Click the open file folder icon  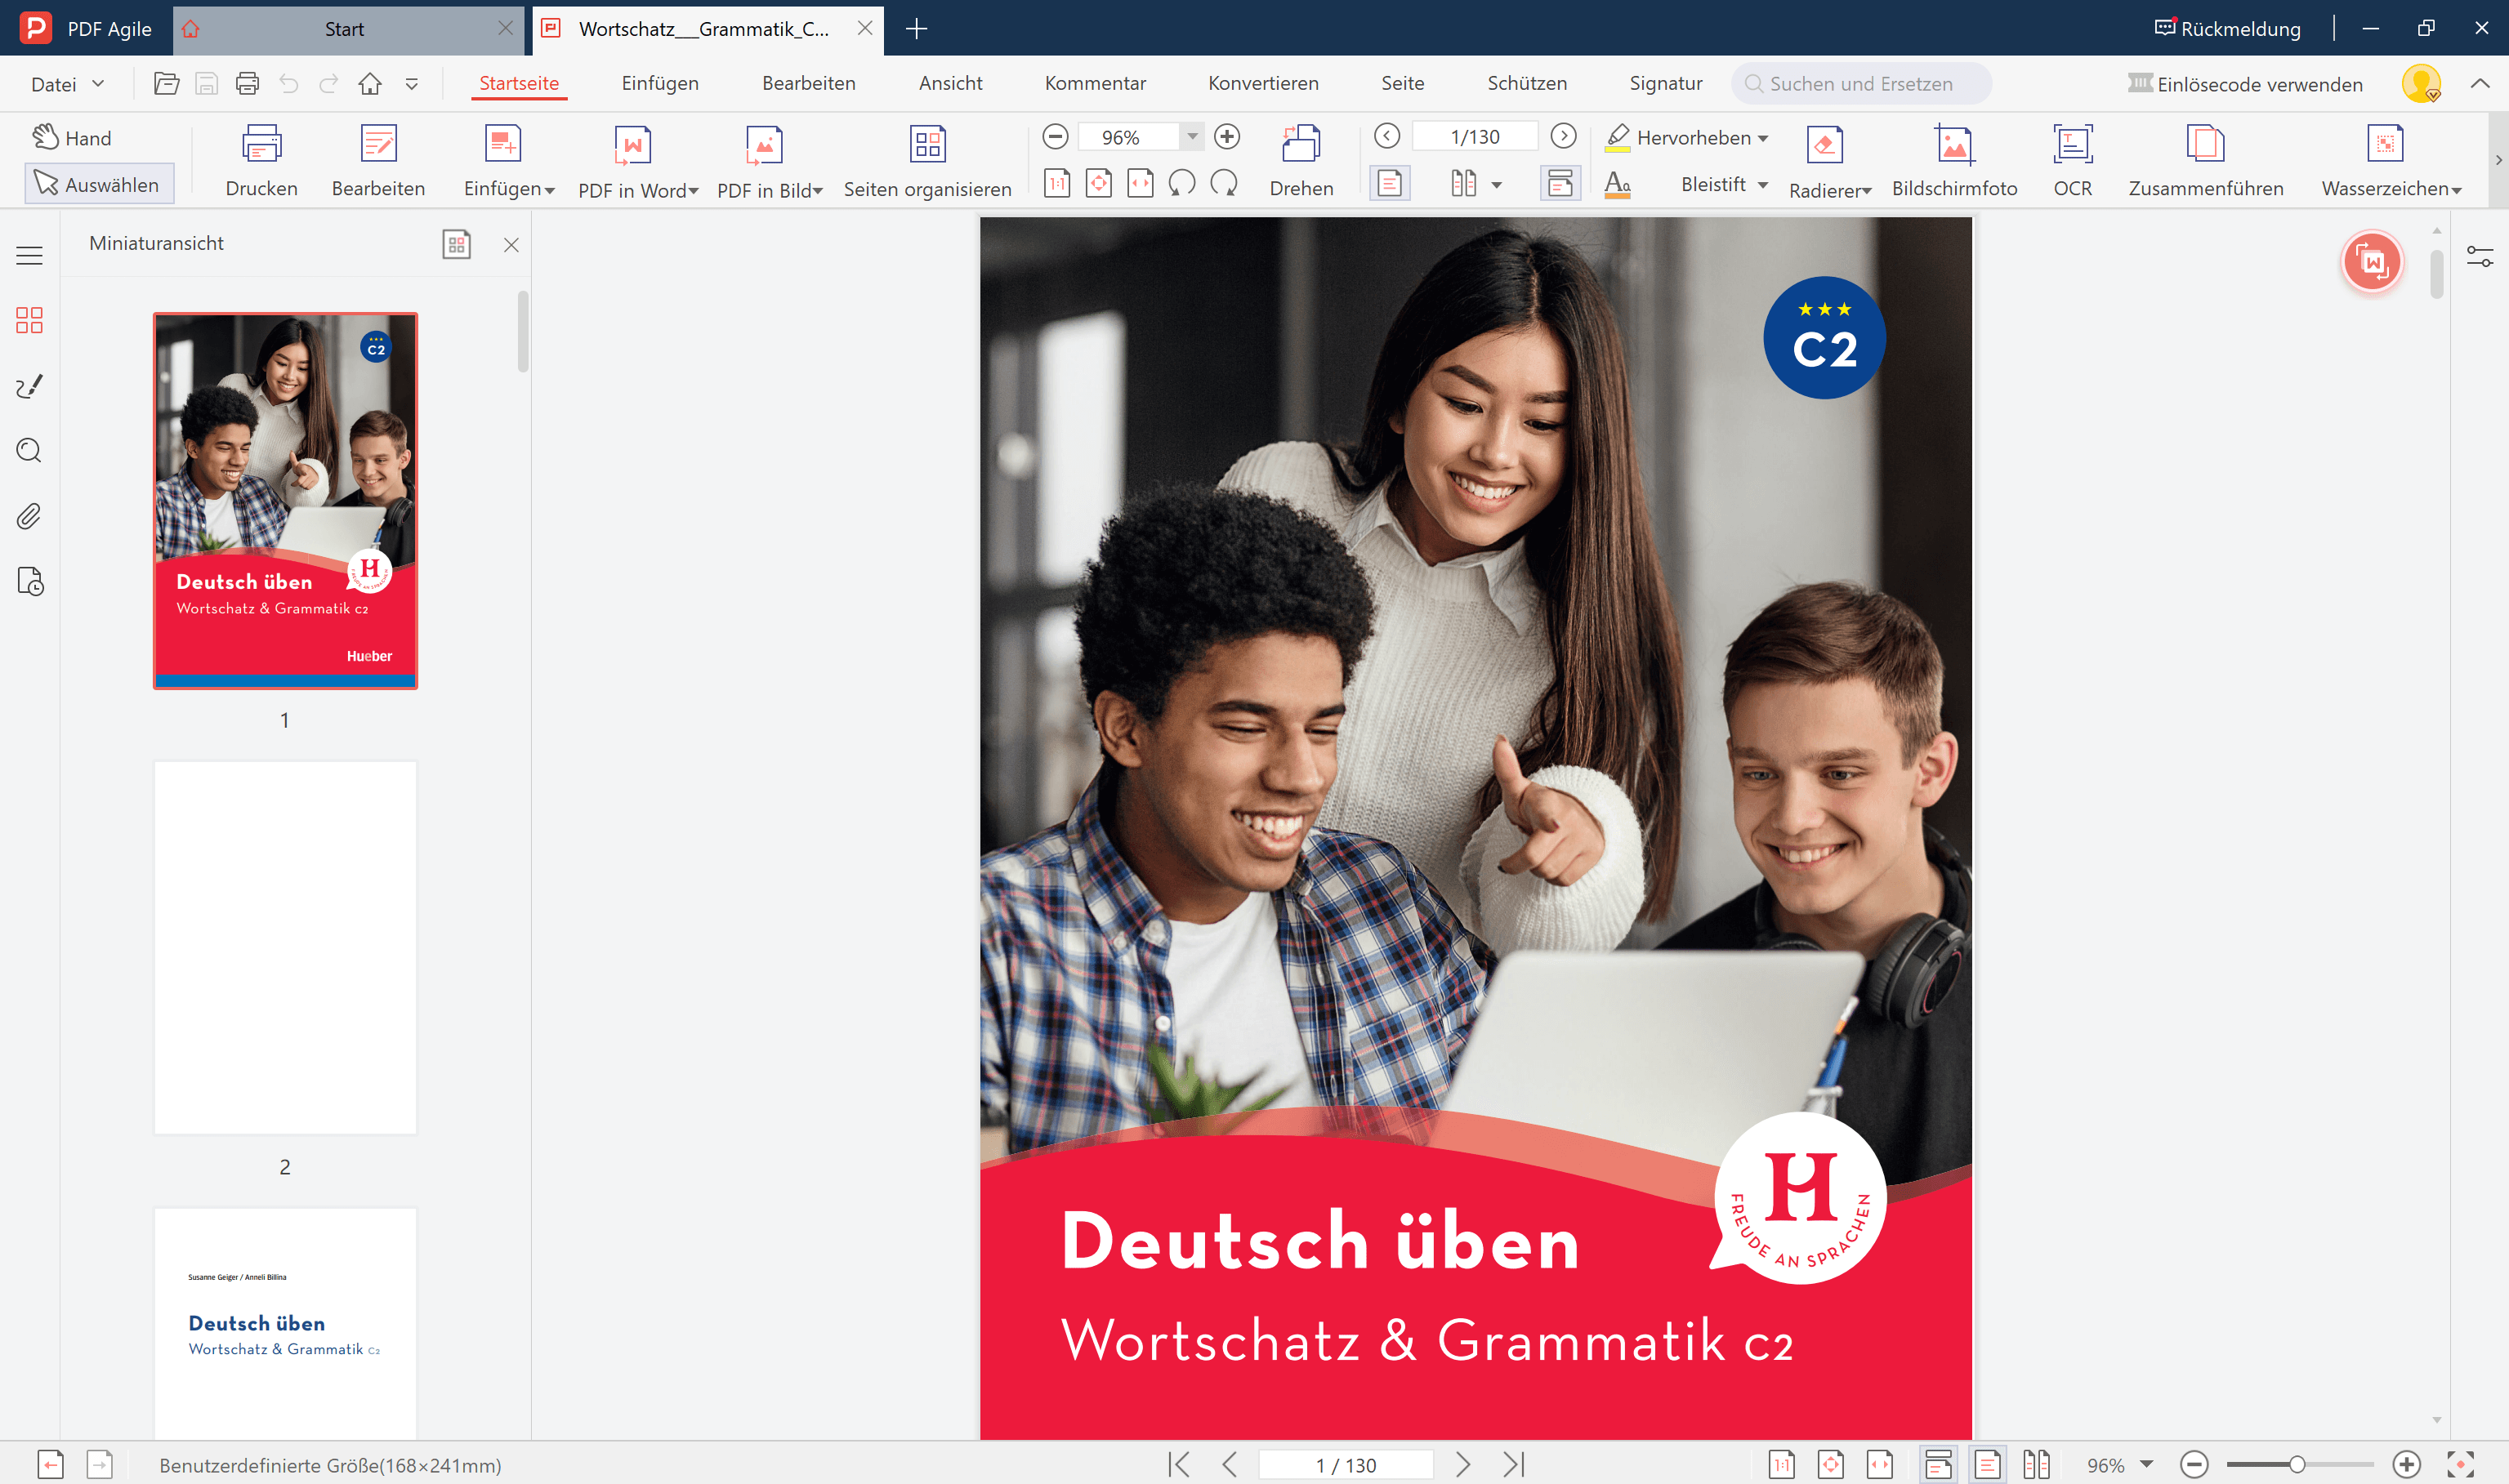point(166,83)
